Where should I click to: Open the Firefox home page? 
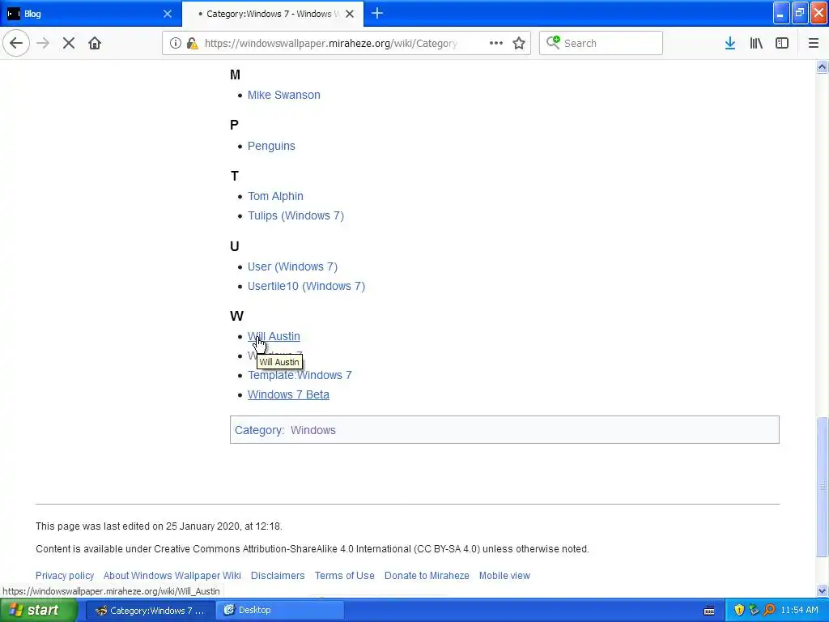[x=95, y=43]
